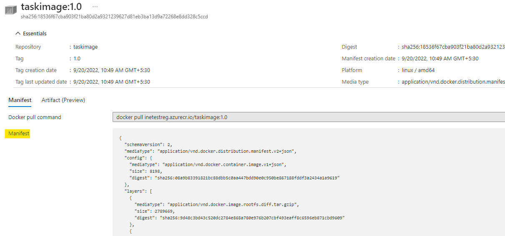
Task: Click the first layer's digest line
Action: pos(239,218)
